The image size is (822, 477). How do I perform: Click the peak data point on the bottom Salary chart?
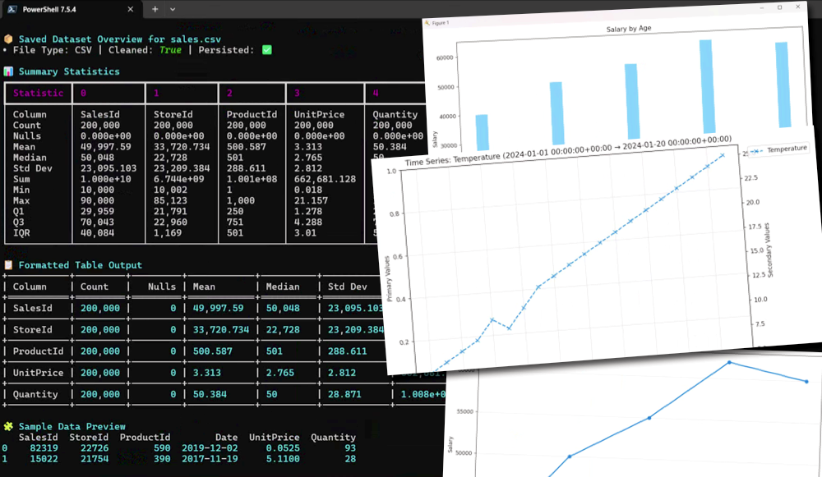click(x=730, y=361)
